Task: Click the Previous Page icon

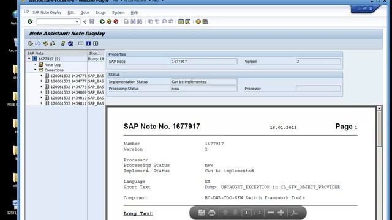Action: [x=157, y=21]
